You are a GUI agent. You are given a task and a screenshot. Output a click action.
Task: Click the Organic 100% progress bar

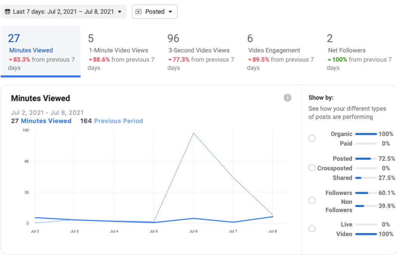point(366,134)
